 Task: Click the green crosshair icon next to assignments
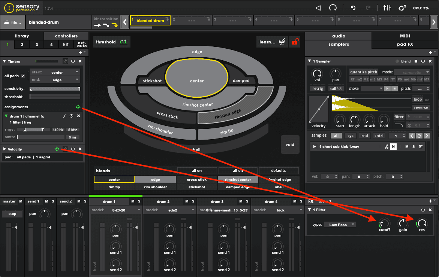coord(78,107)
